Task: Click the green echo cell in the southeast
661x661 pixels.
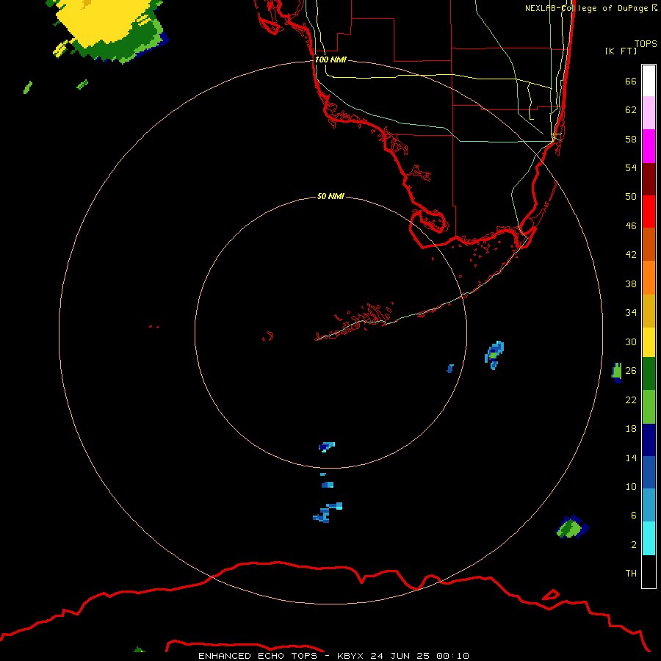Action: (x=572, y=527)
